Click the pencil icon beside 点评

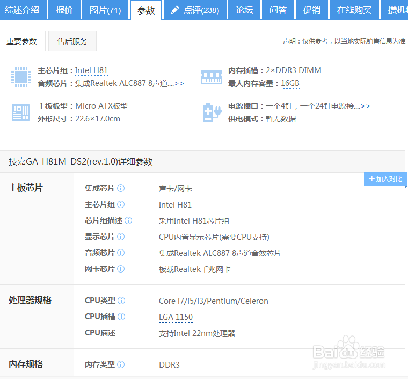pos(174,10)
